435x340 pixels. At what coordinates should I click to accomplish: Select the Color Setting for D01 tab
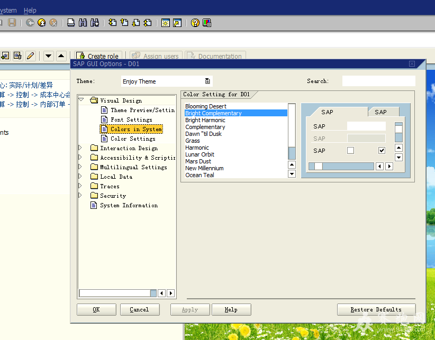point(216,94)
